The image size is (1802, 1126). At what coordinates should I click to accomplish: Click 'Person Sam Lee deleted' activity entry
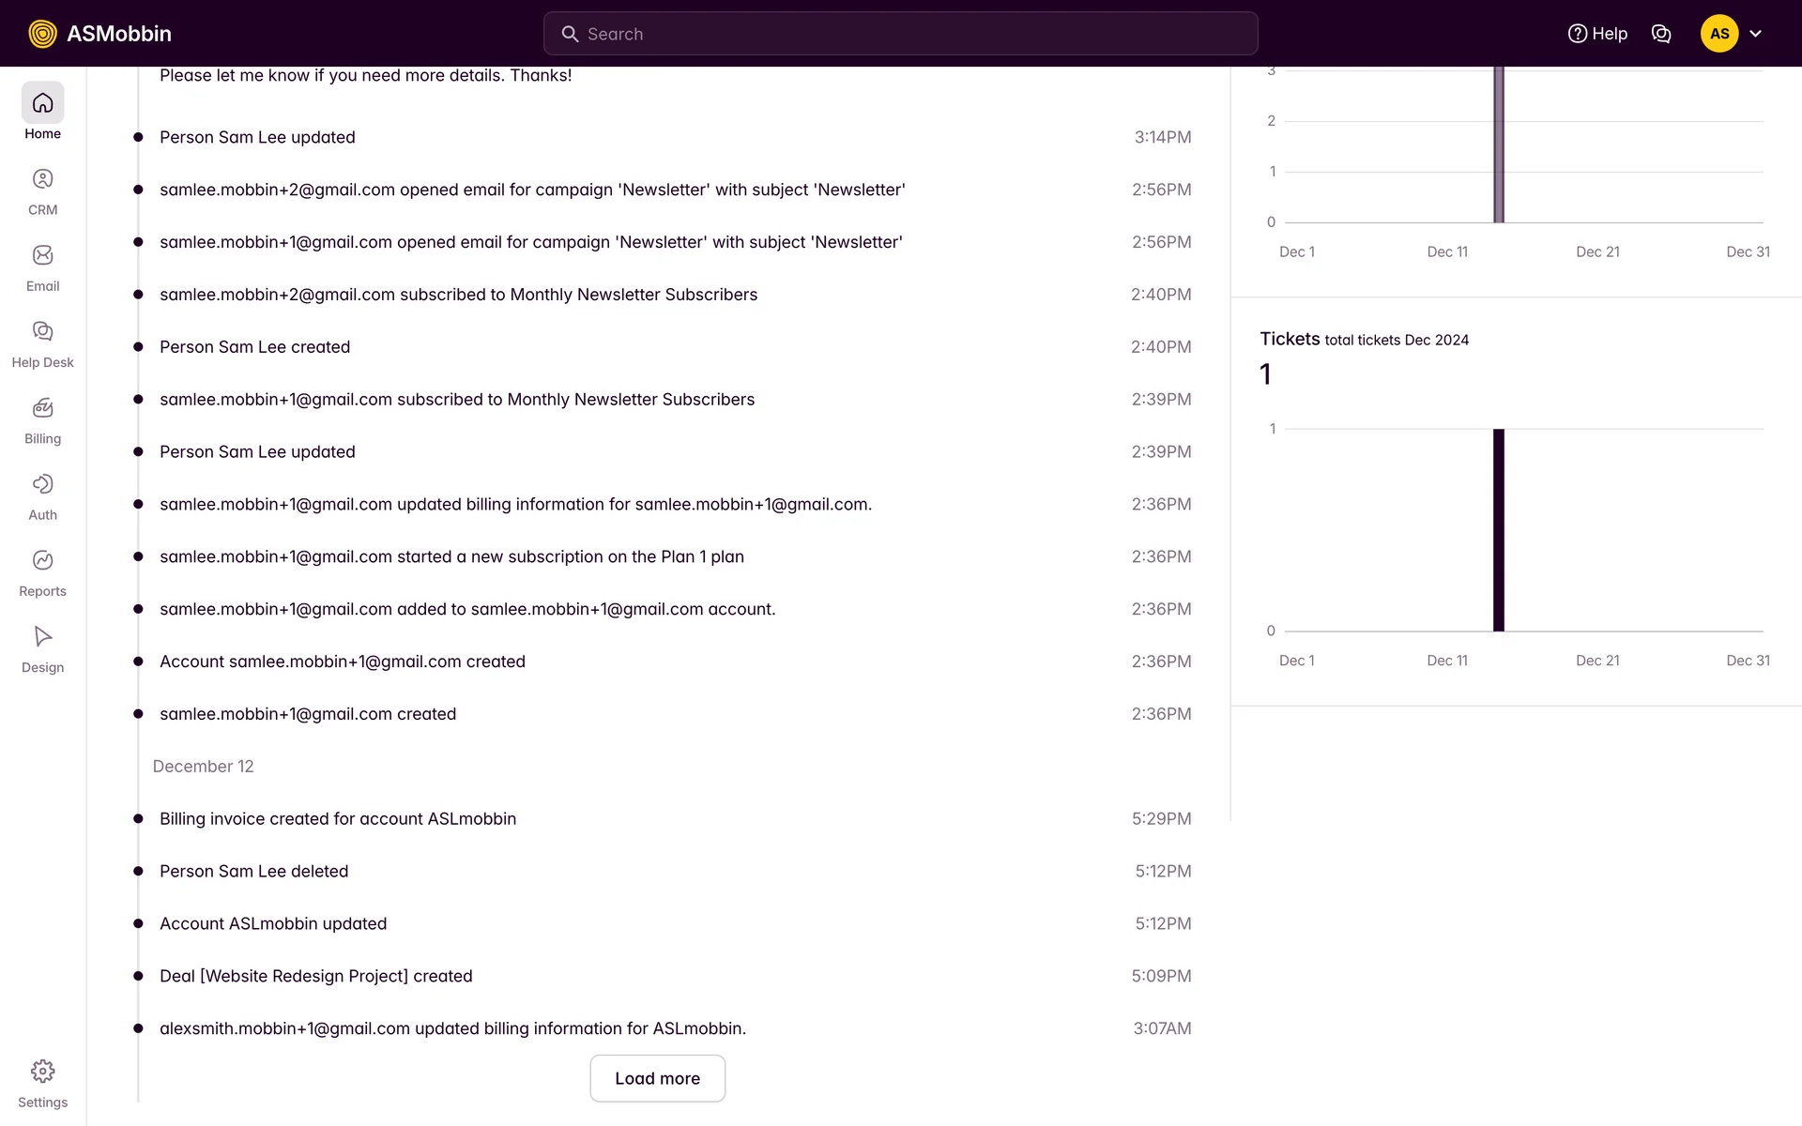(253, 871)
